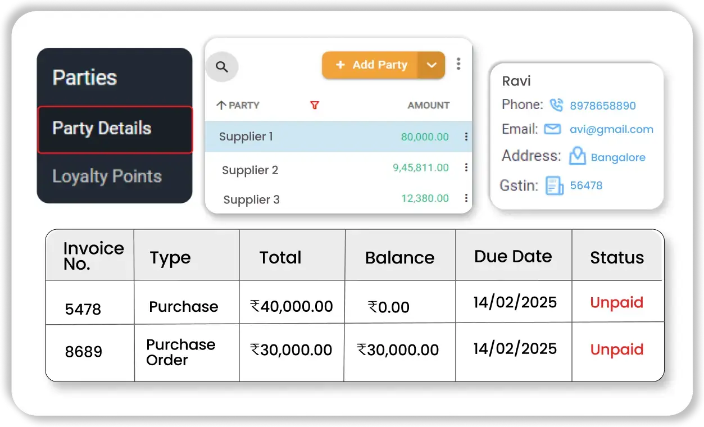Open Supplier 2 row three-dot menu
The height and width of the screenshot is (427, 704).
pyautogui.click(x=466, y=167)
